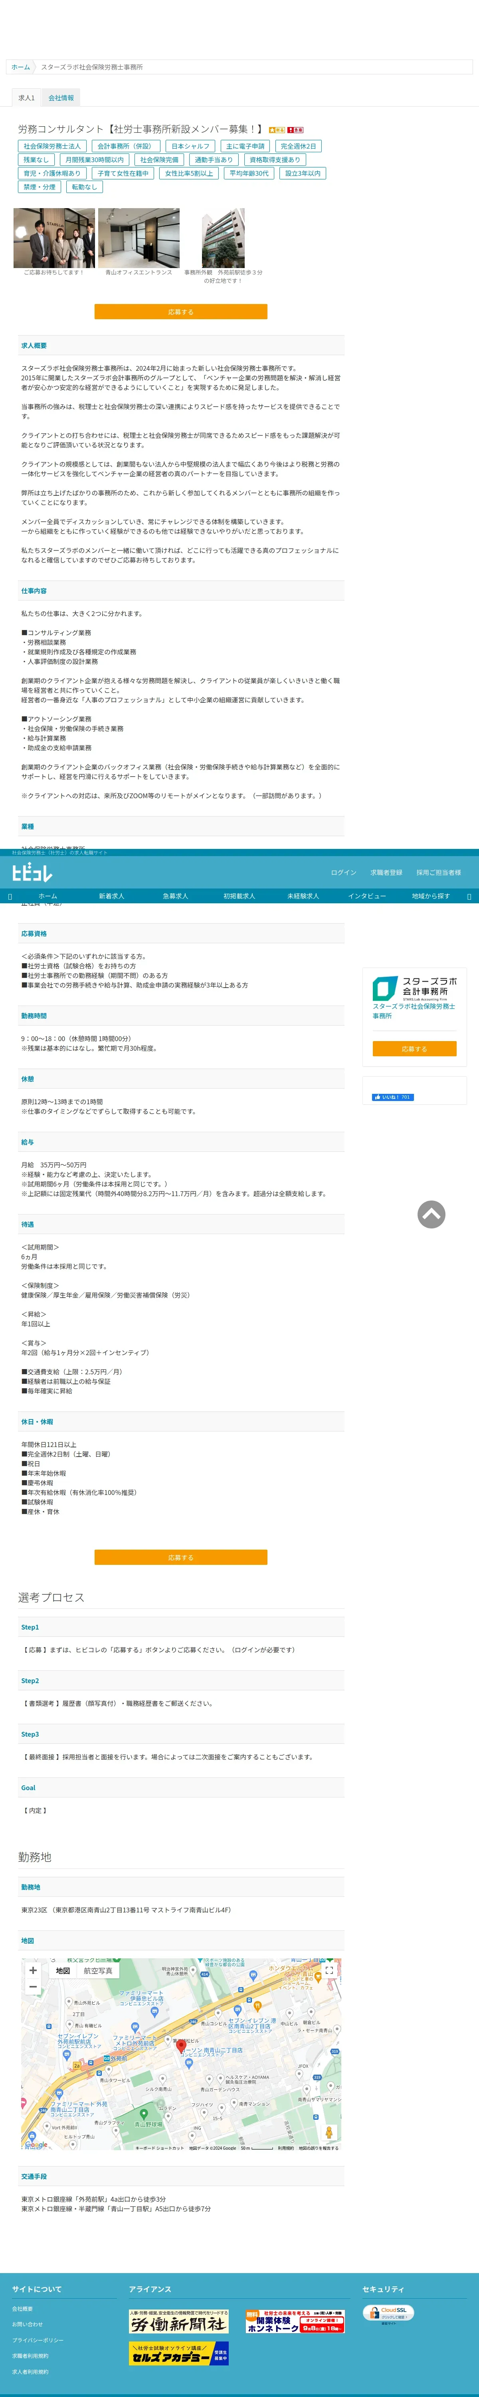Open the office staff photo thumbnail
Screen dimensions: 479x2397
pyautogui.click(x=54, y=238)
